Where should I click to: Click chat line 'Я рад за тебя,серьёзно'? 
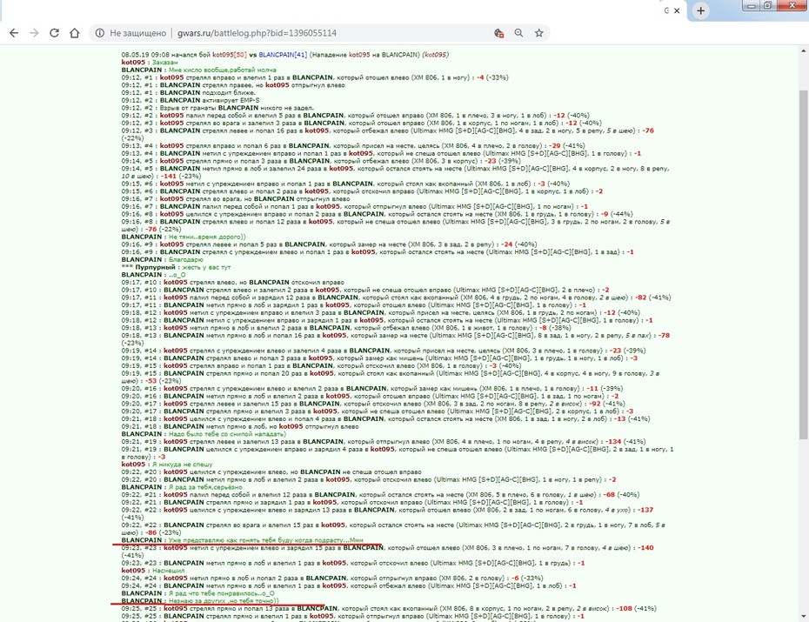click(205, 487)
